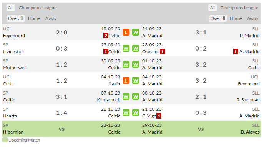Open the Feyenoord team link in first row
The width and height of the screenshot is (262, 150).
click(14, 36)
